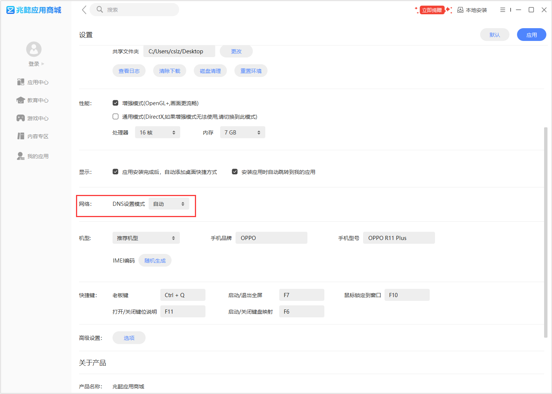
Task: Go to 应用中心 in sidebar
Action: 38,82
